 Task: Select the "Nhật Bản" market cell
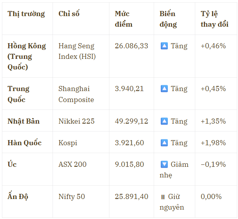click(24, 121)
